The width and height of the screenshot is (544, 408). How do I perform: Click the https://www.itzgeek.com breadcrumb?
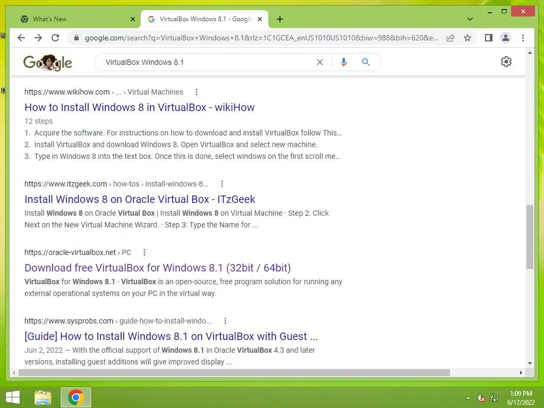65,184
